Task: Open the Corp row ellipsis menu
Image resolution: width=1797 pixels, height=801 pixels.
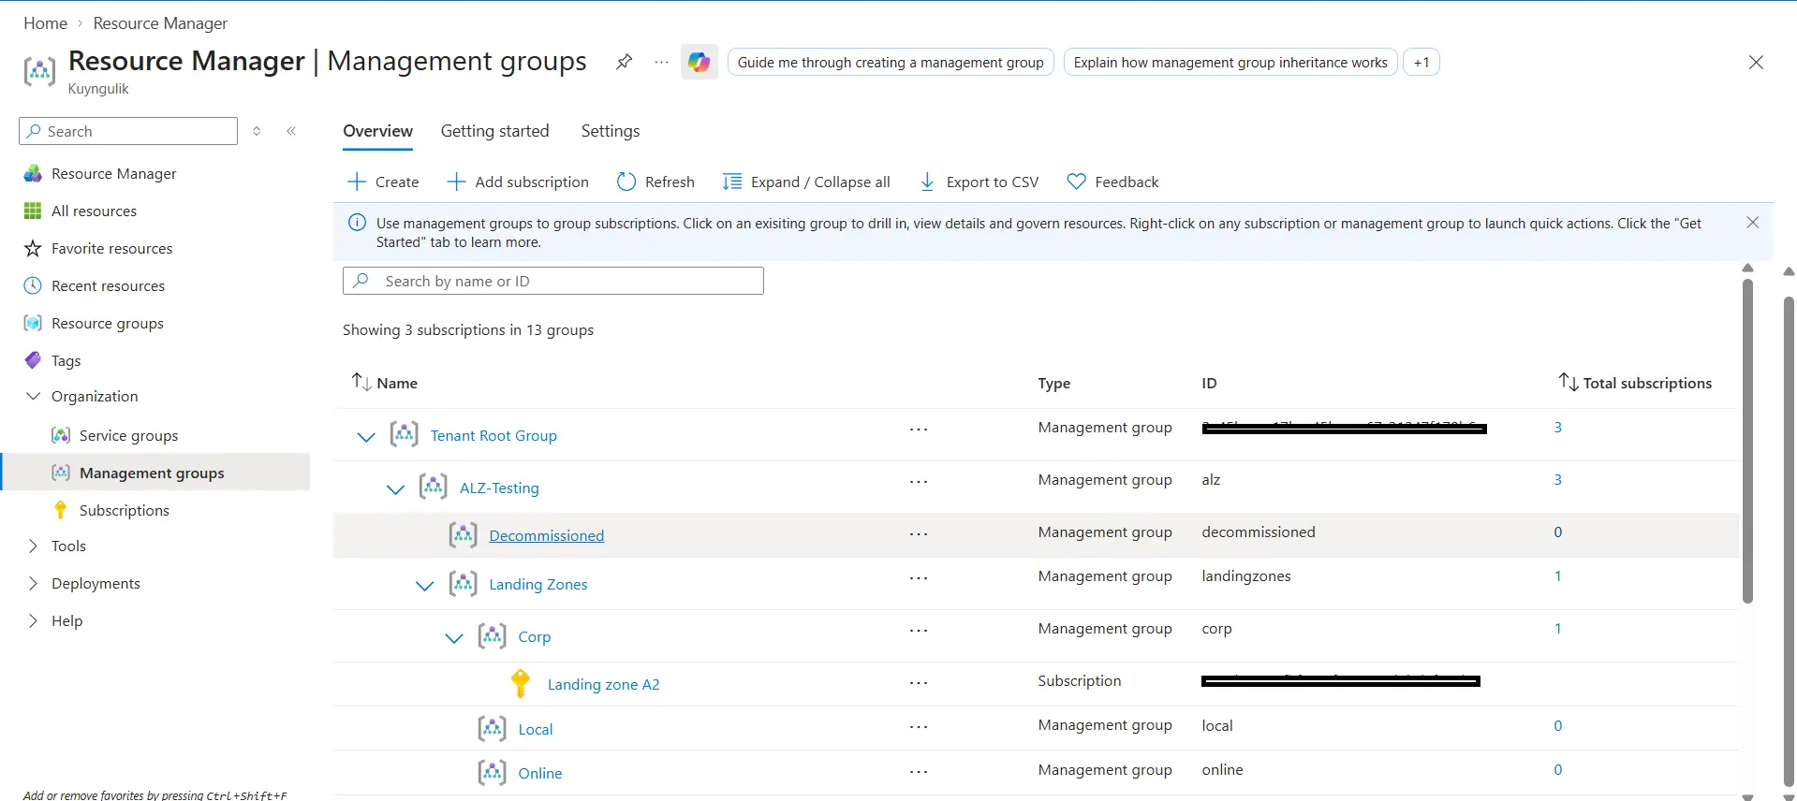Action: 919,631
